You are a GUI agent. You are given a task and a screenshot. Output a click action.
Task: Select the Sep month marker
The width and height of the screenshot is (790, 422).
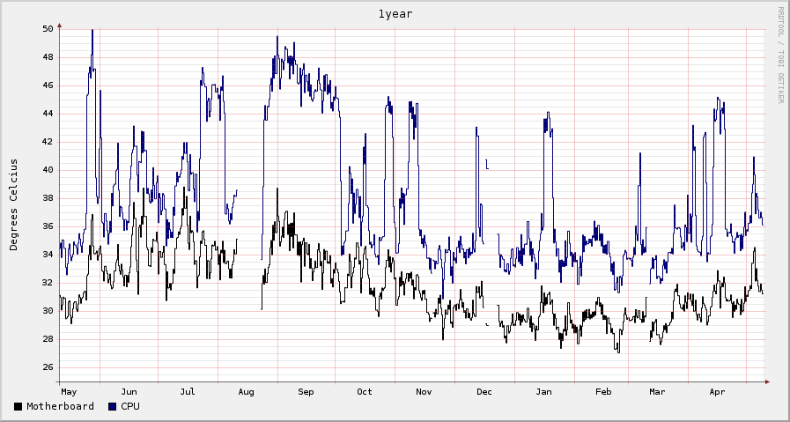pos(306,391)
